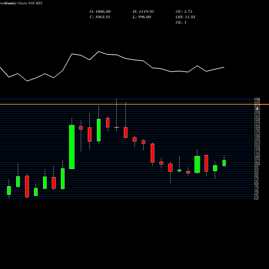Click the close price value C: 1063.85
The image size is (269, 269).
[x=100, y=17]
